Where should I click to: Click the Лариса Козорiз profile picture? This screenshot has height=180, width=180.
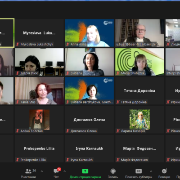pos(139,120)
